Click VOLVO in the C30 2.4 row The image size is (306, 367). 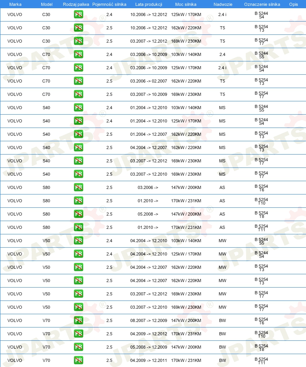pyautogui.click(x=15, y=14)
